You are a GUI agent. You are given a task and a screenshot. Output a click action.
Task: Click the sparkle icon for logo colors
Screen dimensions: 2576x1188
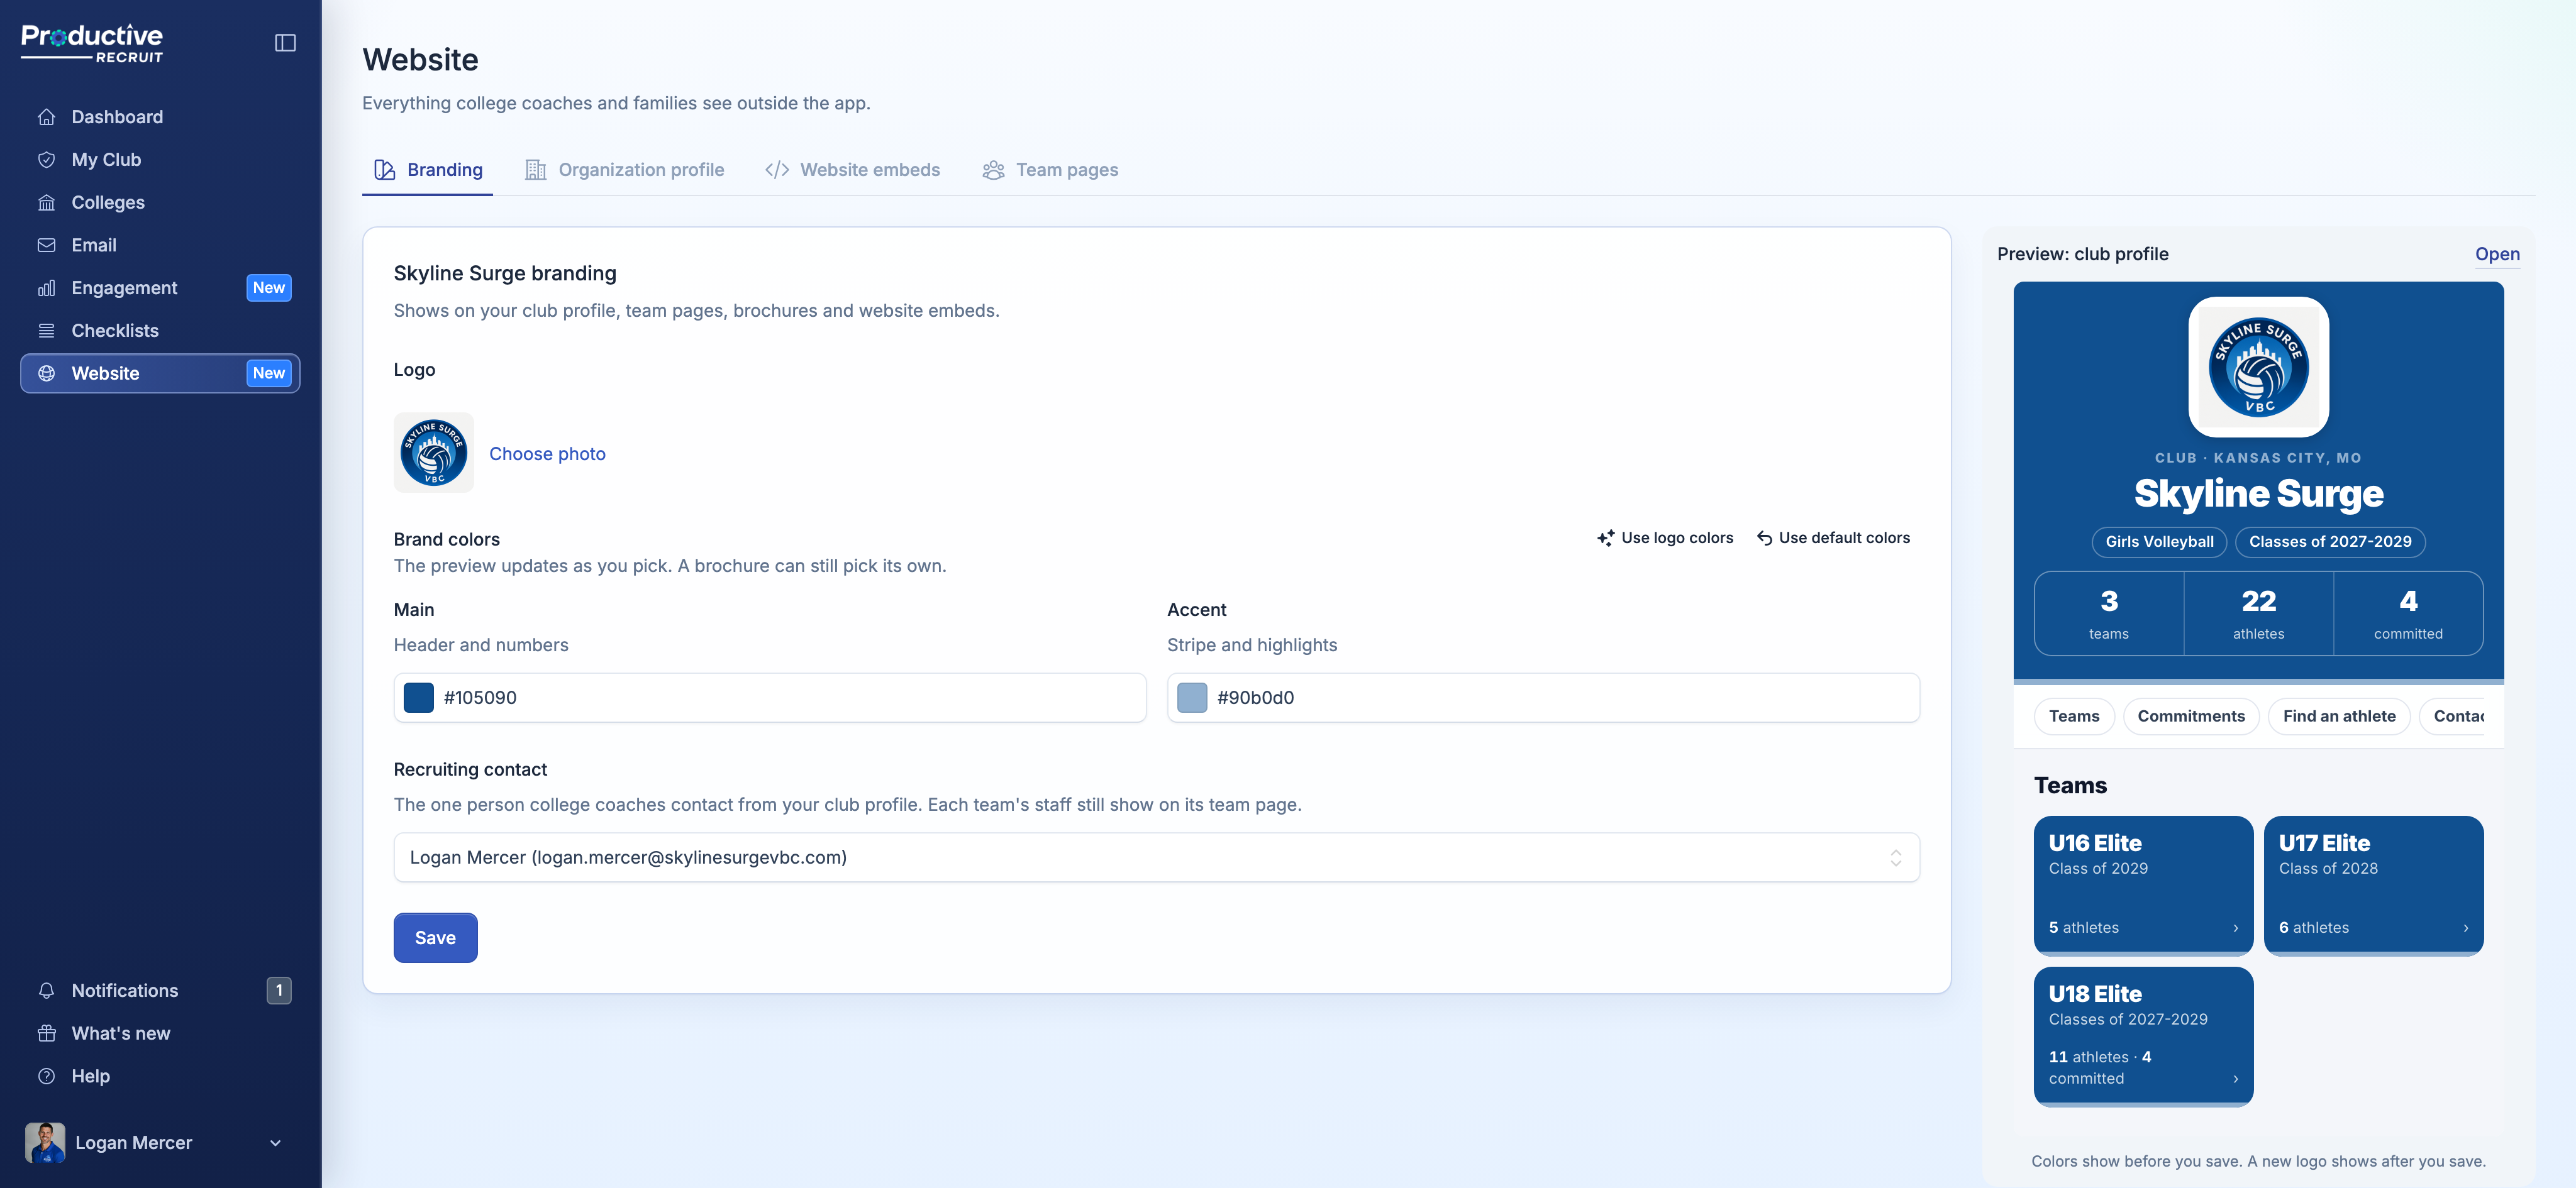[x=1605, y=539]
